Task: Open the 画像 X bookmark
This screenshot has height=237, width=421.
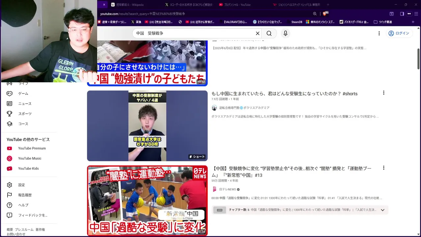Action: 136,22
